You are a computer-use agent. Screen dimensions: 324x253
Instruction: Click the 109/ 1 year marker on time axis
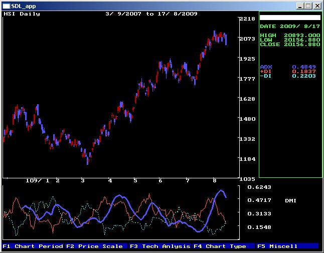(x=38, y=181)
